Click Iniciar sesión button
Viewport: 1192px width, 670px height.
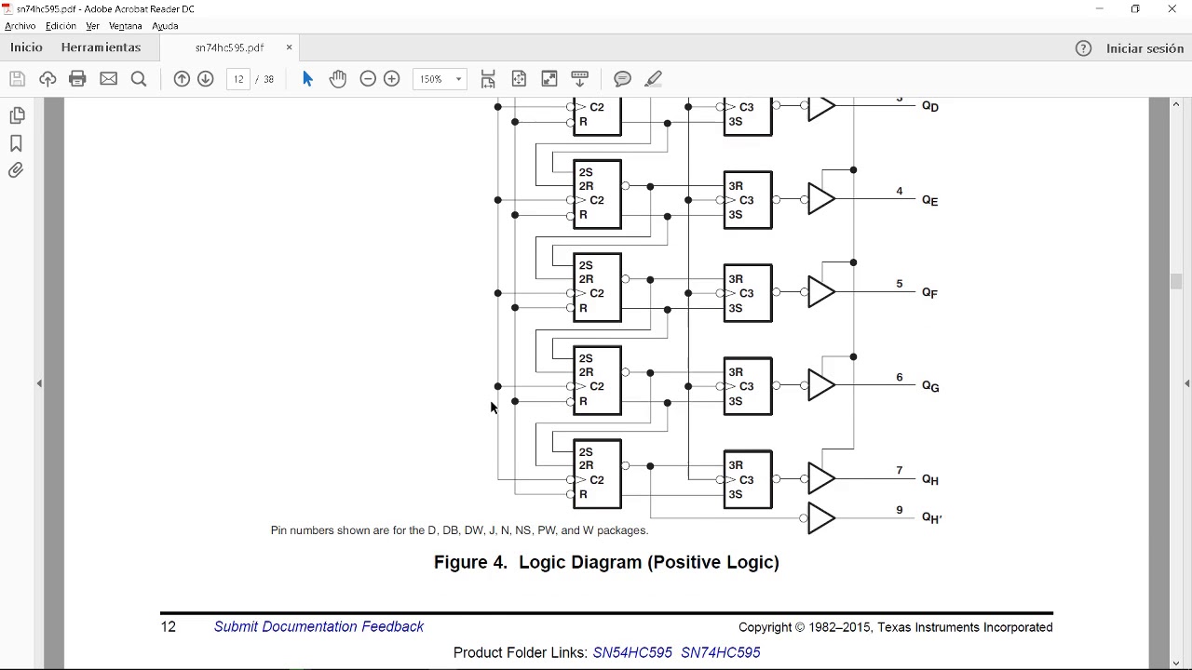tap(1145, 48)
